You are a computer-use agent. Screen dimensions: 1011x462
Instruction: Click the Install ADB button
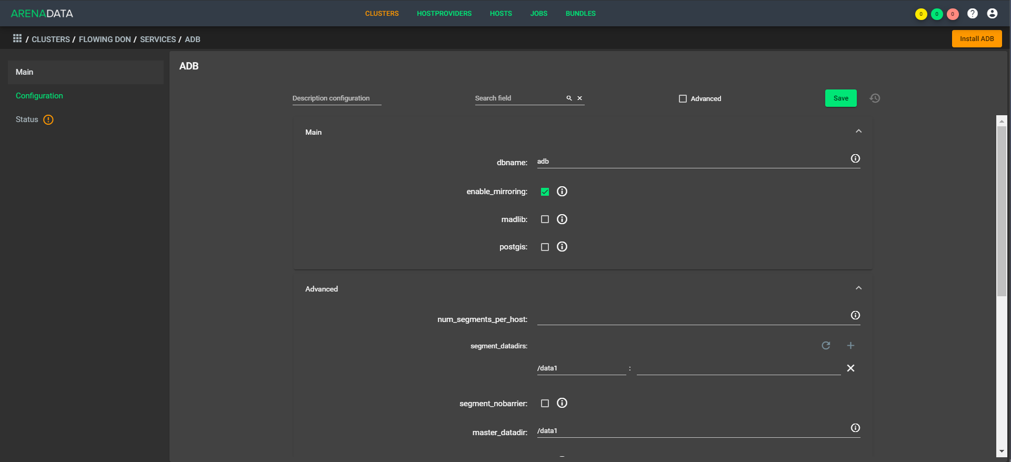pyautogui.click(x=977, y=38)
